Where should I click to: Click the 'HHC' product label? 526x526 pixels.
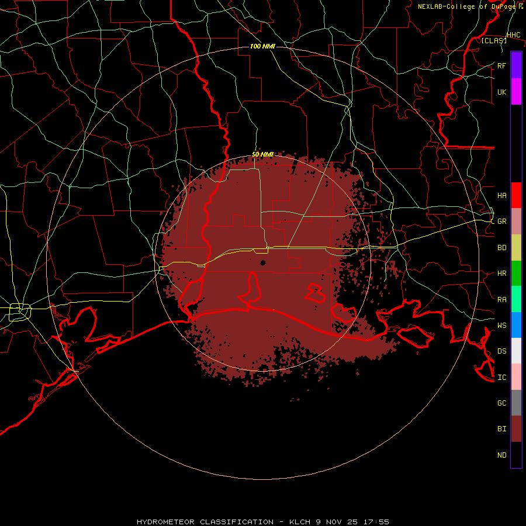514,35
